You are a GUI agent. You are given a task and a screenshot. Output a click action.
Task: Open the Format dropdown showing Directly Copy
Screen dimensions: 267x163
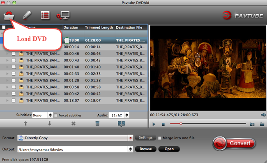pyautogui.click(x=75, y=138)
